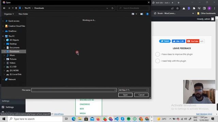Click the Search Downloads box
Image resolution: width=218 pixels, height=122 pixels.
click(x=133, y=8)
